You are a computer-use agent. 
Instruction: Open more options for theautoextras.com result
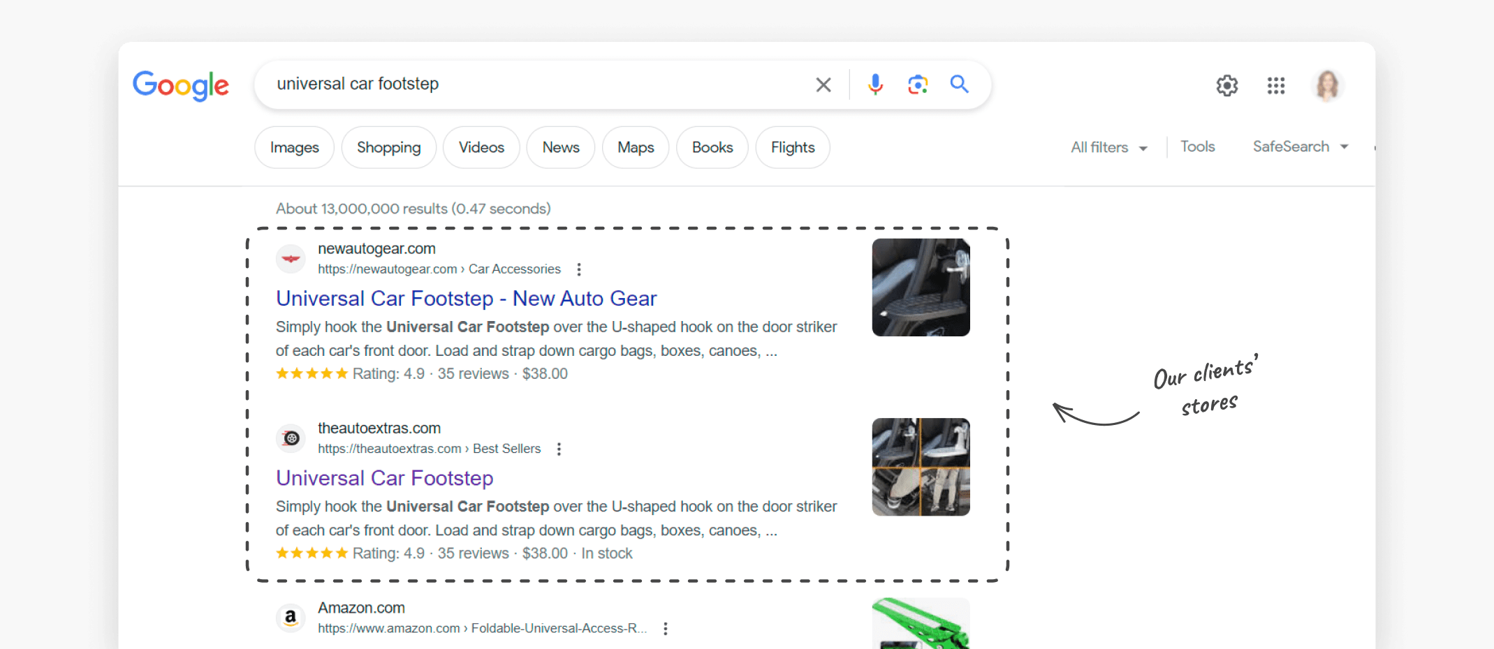pyautogui.click(x=559, y=449)
